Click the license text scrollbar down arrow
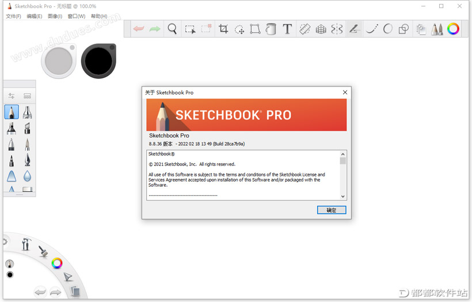Image resolution: width=472 pixels, height=302 pixels. coord(342,196)
